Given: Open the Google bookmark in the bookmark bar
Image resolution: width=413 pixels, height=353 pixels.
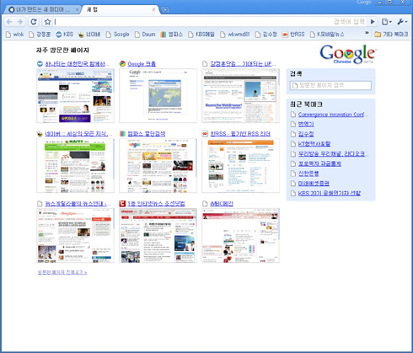Looking at the screenshot, I should click(x=118, y=35).
